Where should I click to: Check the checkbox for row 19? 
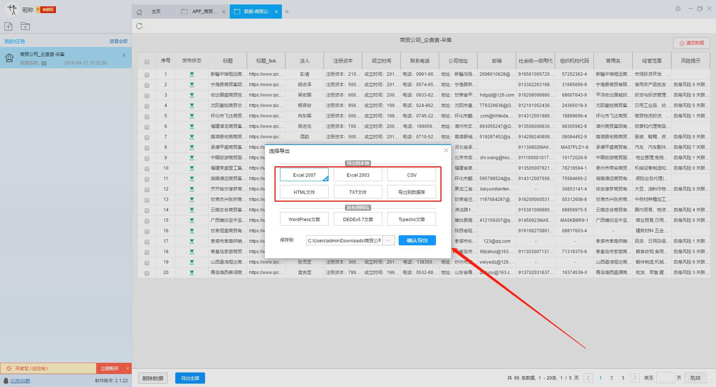(147, 263)
